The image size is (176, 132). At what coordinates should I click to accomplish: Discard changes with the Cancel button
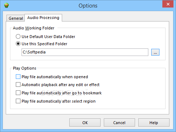[119, 123]
